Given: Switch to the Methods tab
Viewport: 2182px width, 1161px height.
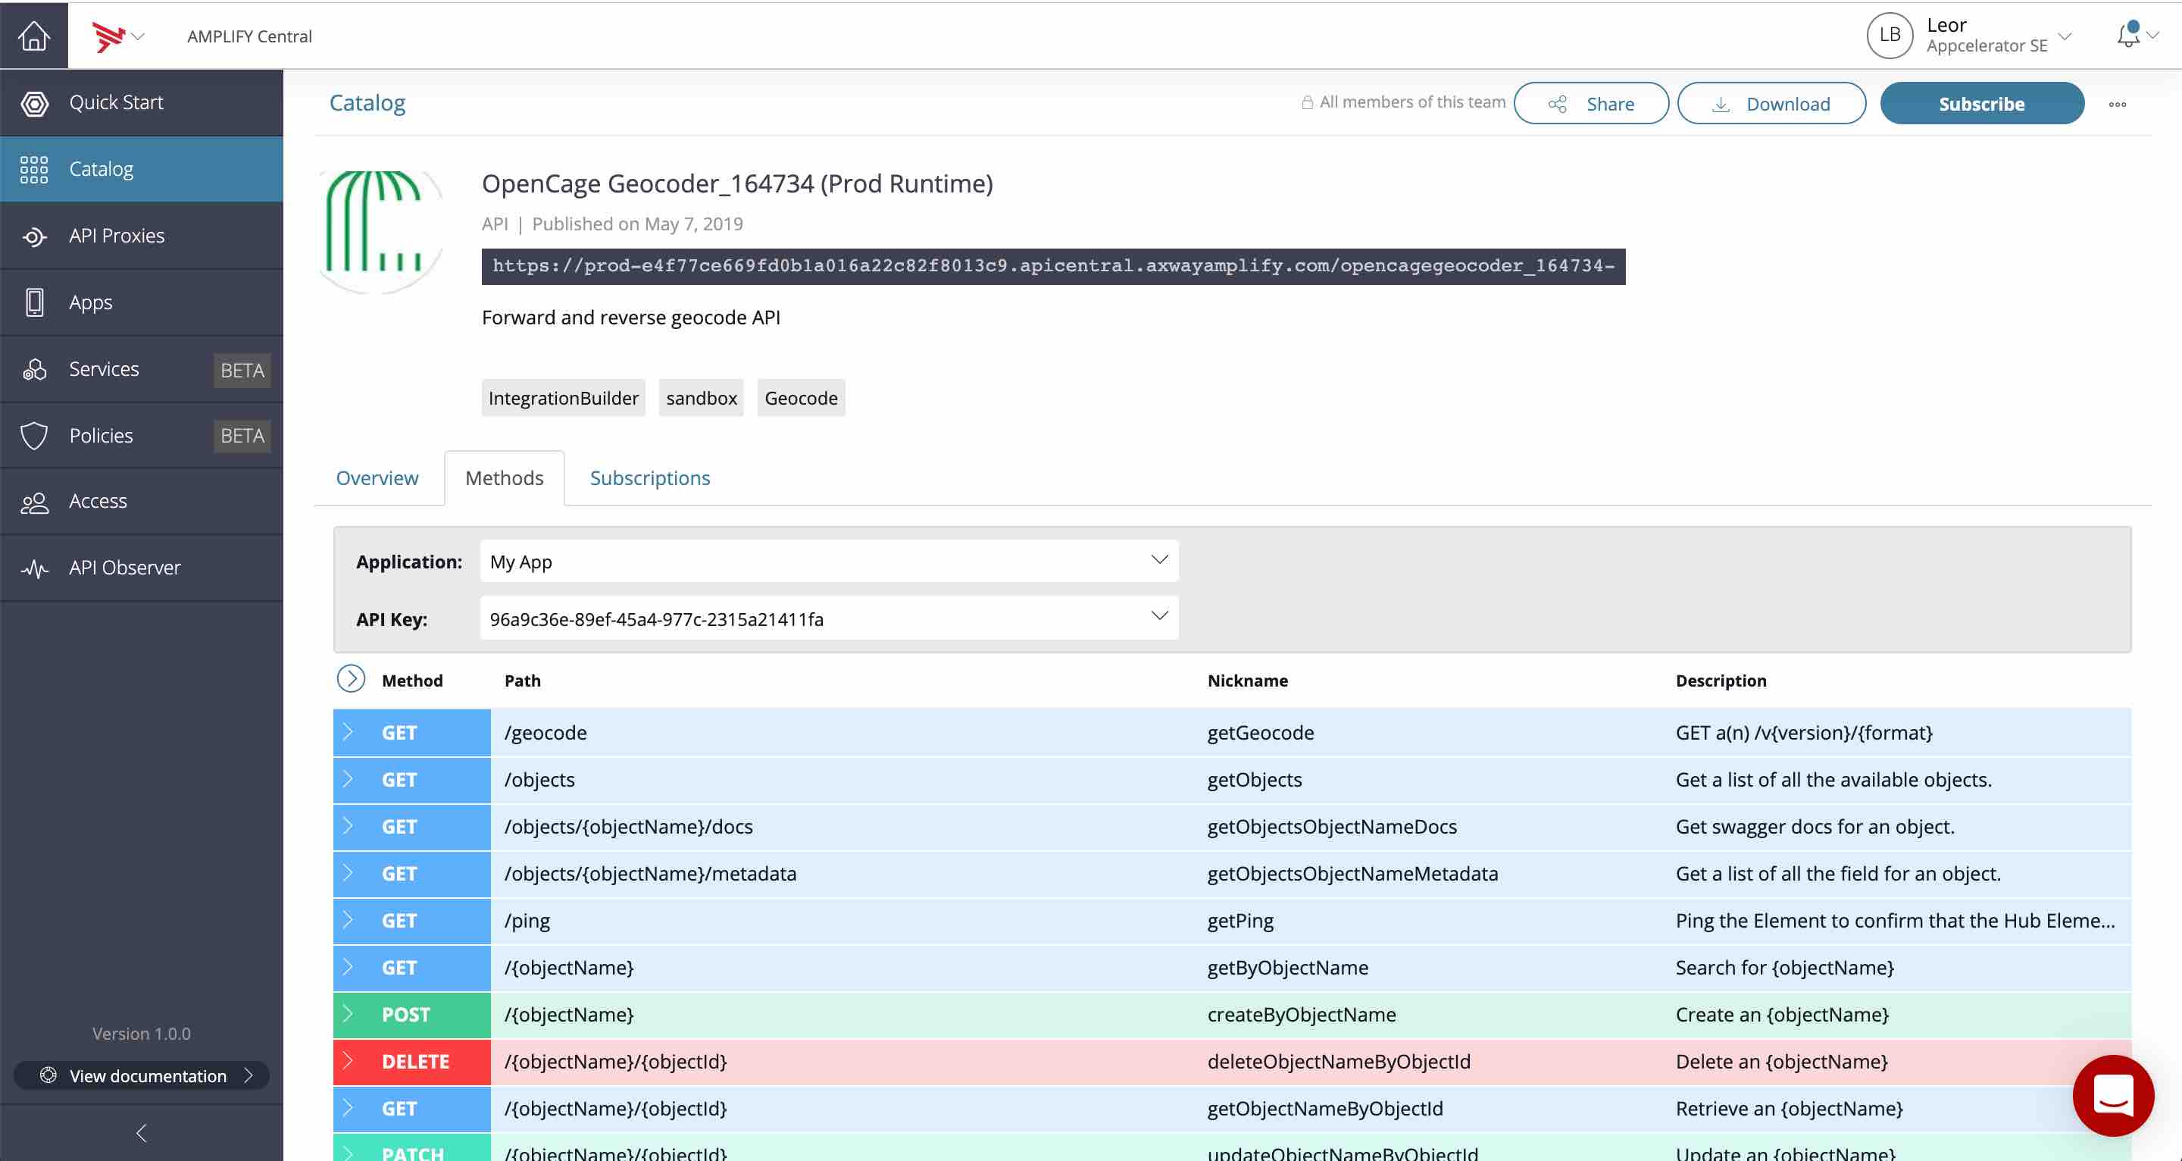Looking at the screenshot, I should [x=504, y=478].
